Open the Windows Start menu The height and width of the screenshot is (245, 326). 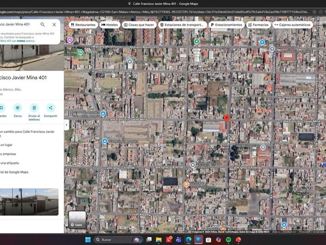click(x=88, y=240)
